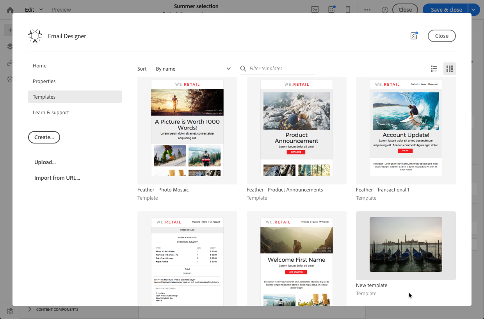Click the layers icon in left toolbar
The height and width of the screenshot is (319, 484).
tap(10, 46)
